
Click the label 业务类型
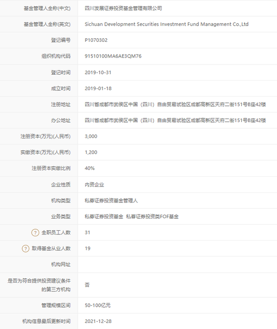coord(61,217)
